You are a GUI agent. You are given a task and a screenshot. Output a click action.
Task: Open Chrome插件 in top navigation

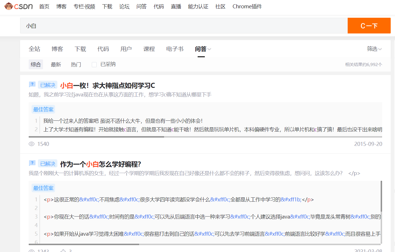[x=247, y=6]
